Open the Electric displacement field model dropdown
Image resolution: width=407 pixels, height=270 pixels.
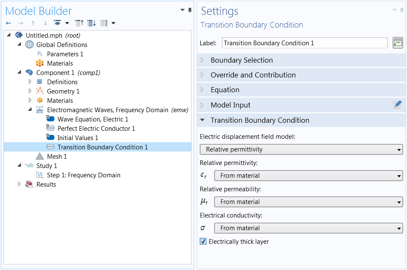tap(301, 149)
